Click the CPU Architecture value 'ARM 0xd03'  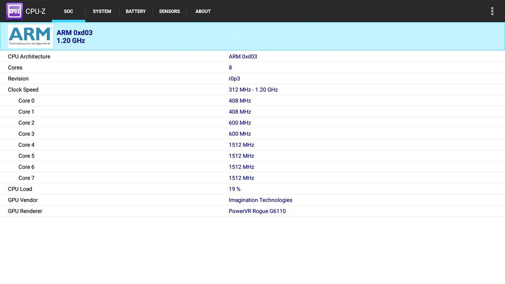pos(243,56)
